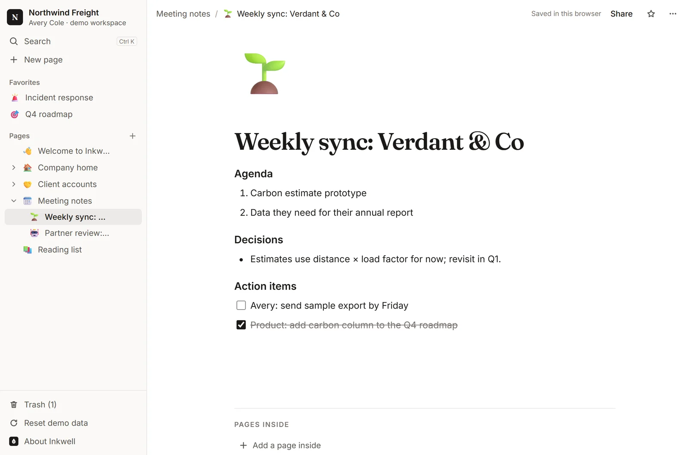This screenshot has height=455, width=689.
Task: Click Add a page inside
Action: [x=280, y=446]
